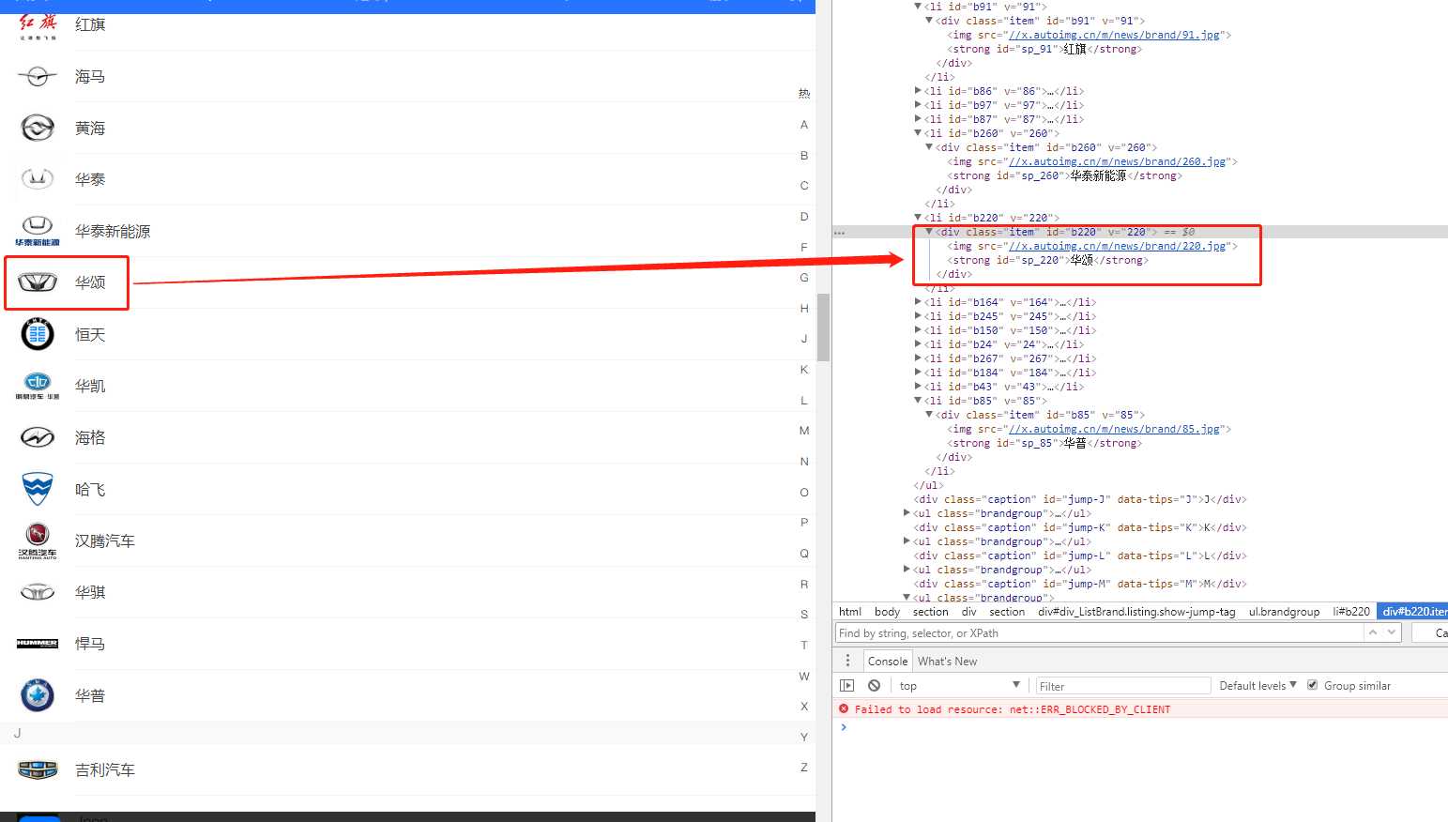Open the top context dropdown
1448x822 pixels.
tap(959, 686)
